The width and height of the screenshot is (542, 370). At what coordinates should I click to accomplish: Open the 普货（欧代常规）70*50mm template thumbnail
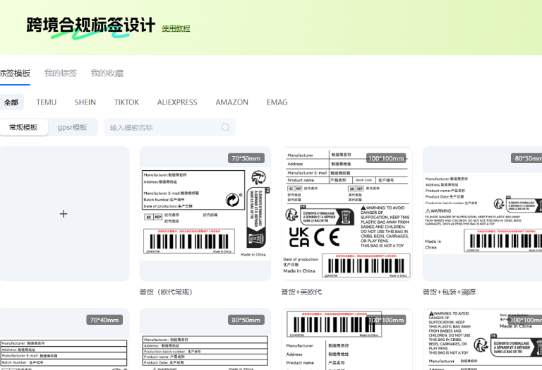pyautogui.click(x=205, y=214)
